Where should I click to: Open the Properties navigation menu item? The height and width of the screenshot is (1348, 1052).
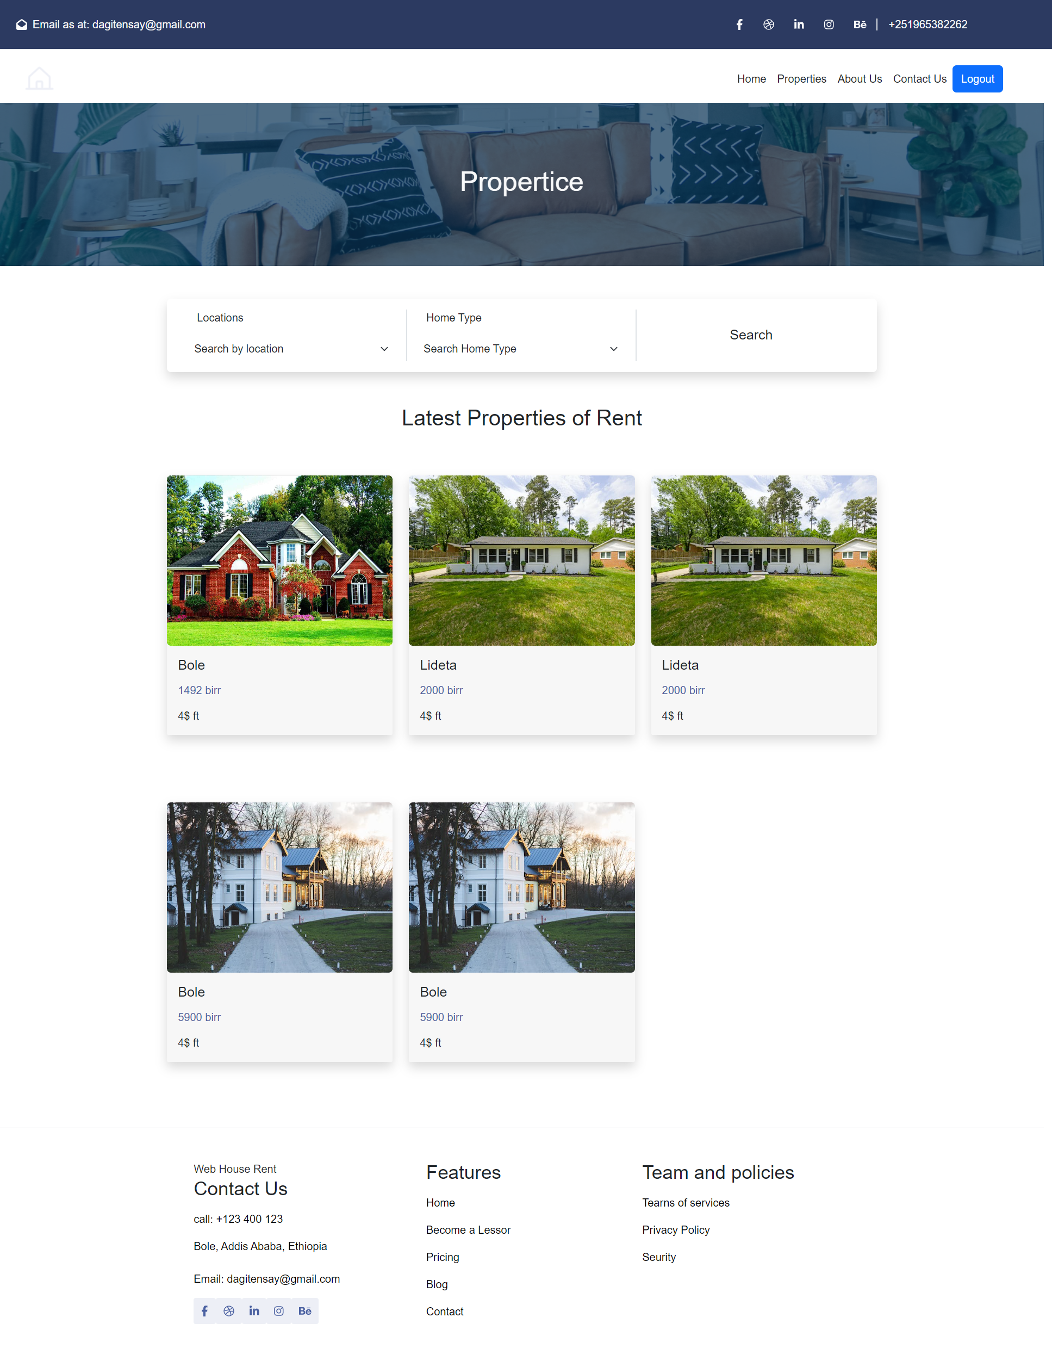pos(801,78)
